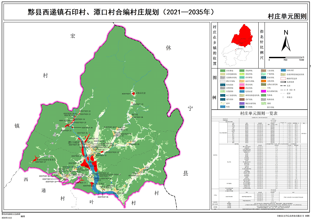Click the brown 采矿用地 legend swatch

(x=242, y=99)
